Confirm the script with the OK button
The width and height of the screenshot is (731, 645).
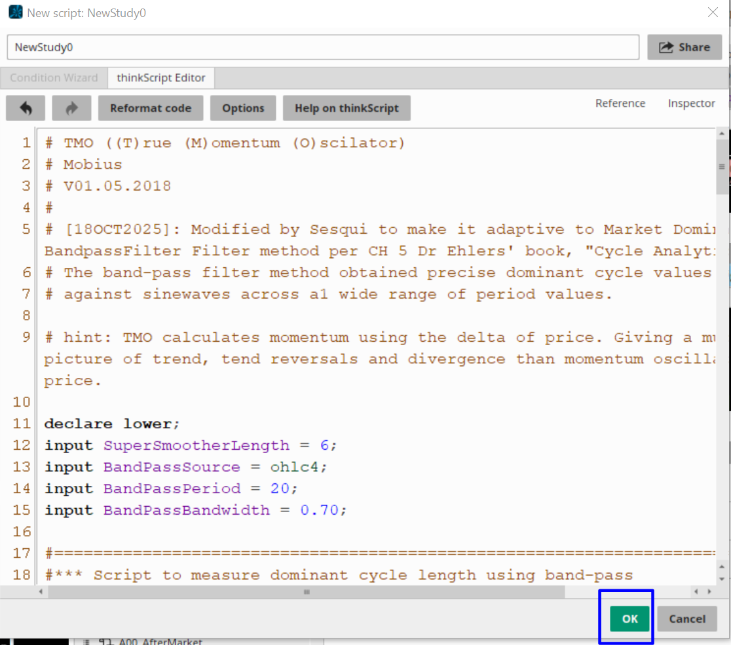[629, 619]
